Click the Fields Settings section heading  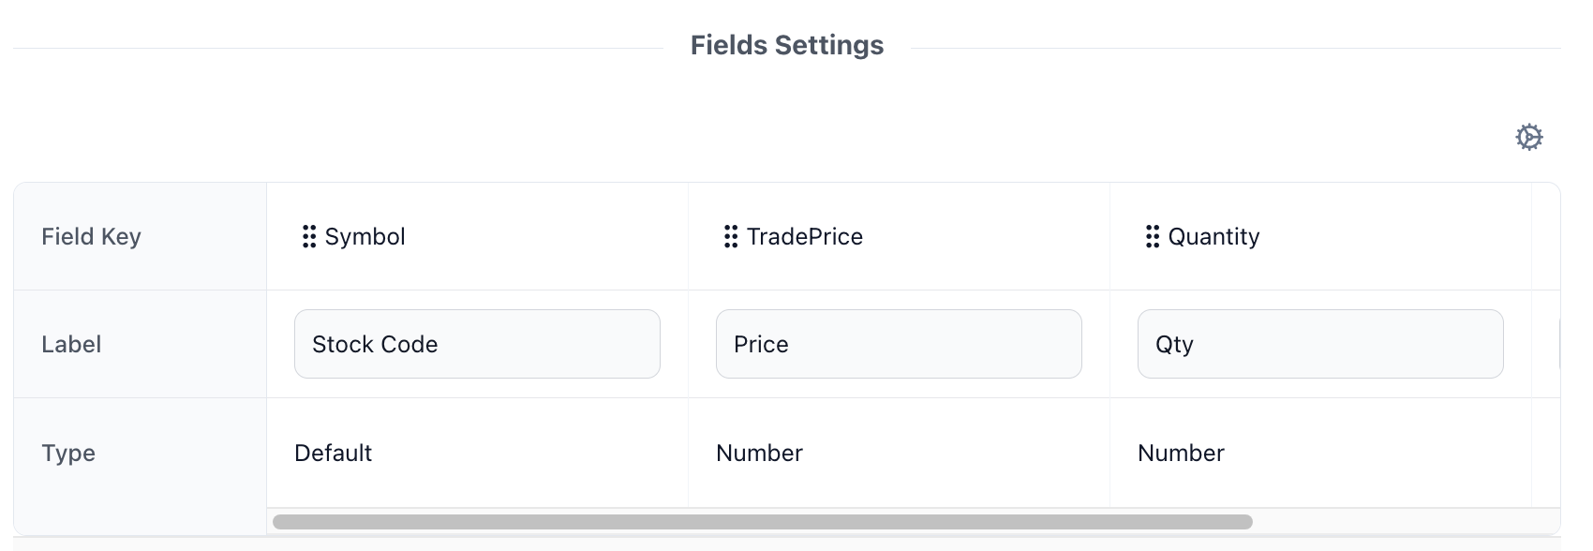click(x=787, y=45)
